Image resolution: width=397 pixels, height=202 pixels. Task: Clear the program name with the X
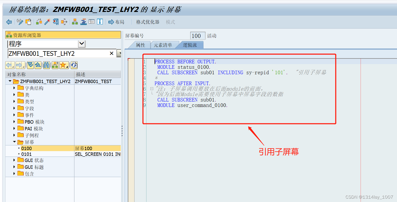point(112,53)
